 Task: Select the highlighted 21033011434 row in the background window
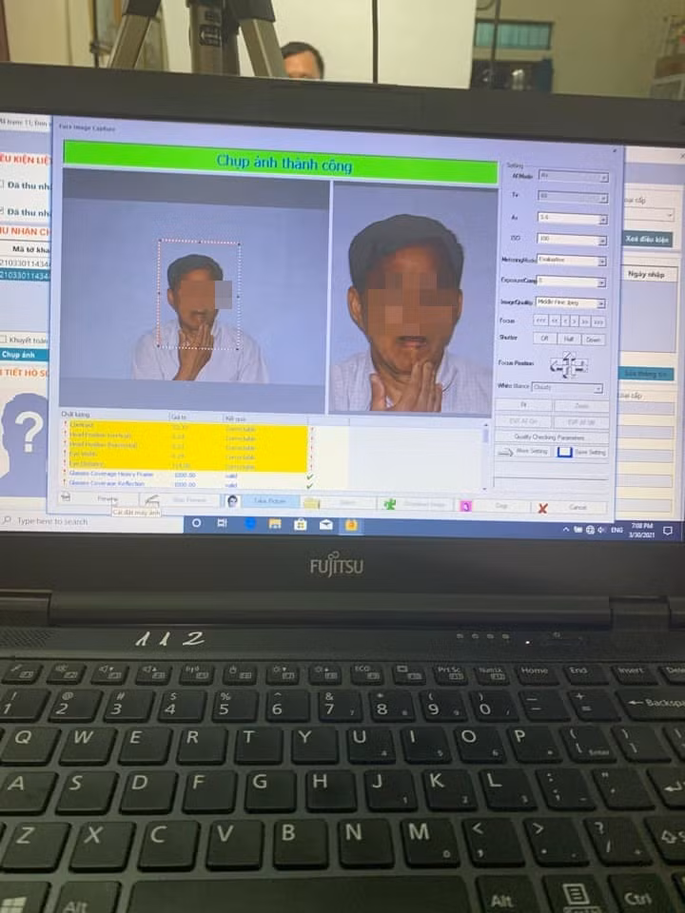(x=25, y=275)
